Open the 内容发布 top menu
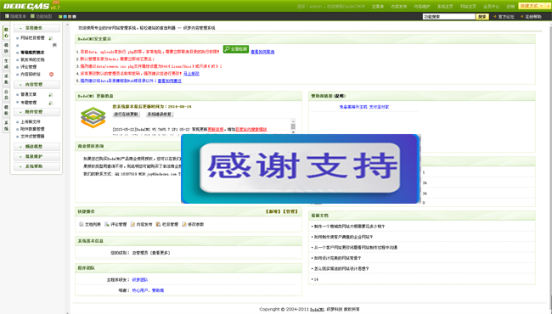 (x=398, y=6)
